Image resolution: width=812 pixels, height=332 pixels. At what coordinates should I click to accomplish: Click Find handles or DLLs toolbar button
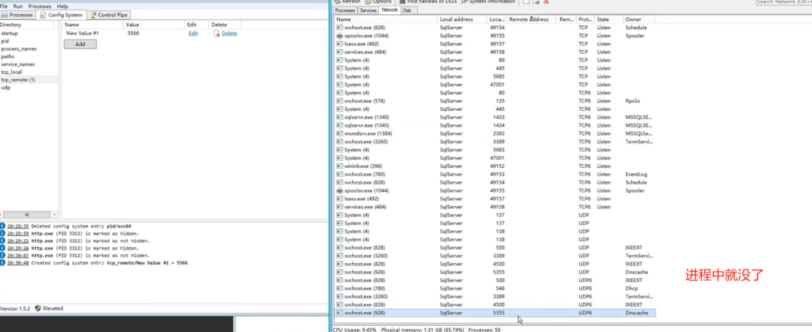pos(428,2)
